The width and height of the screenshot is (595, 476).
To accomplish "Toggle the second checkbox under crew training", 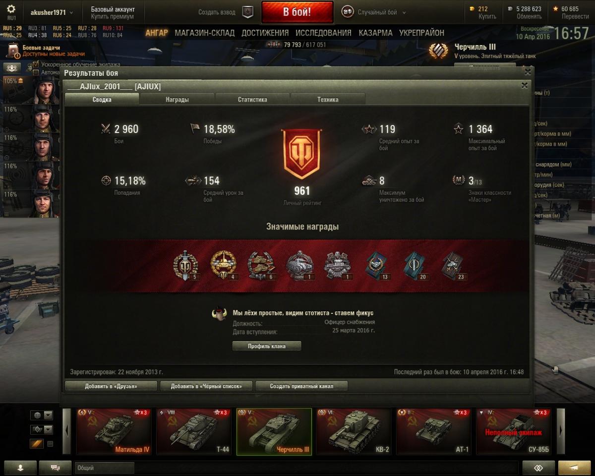I will point(36,72).
